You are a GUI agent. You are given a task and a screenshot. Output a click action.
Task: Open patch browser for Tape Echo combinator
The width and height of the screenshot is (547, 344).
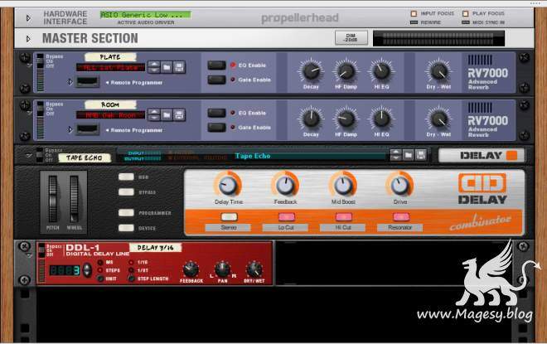408,155
